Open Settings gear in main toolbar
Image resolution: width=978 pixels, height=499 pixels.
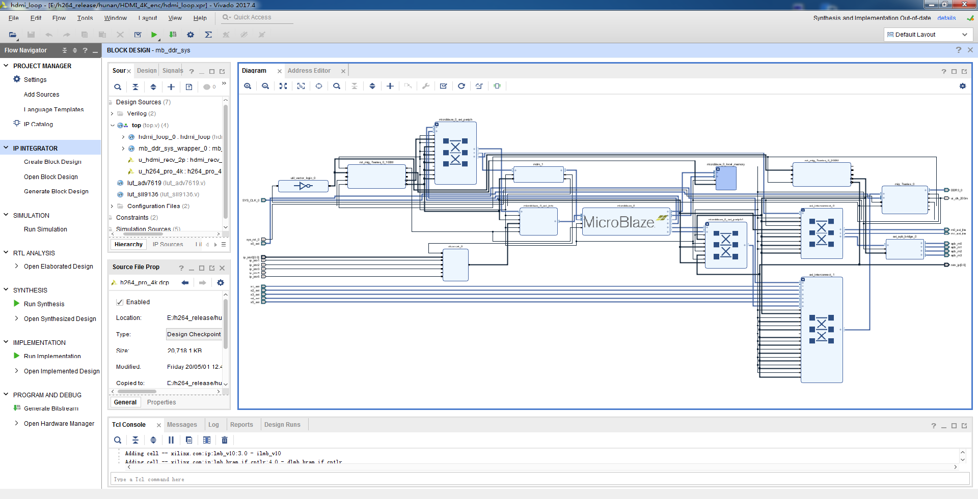pos(191,35)
